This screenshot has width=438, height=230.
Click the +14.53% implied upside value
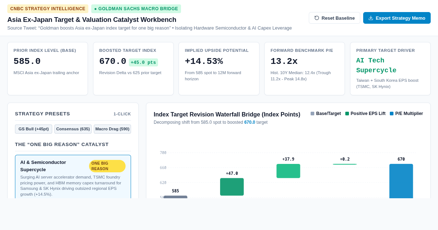[x=204, y=61]
